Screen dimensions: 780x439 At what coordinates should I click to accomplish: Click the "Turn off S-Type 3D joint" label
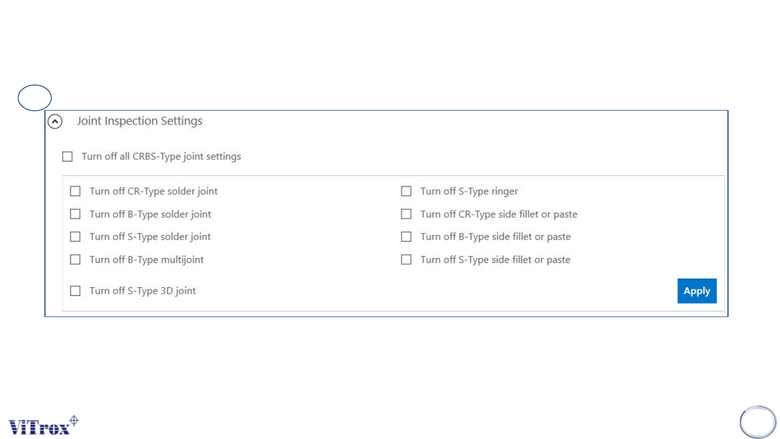(x=142, y=291)
